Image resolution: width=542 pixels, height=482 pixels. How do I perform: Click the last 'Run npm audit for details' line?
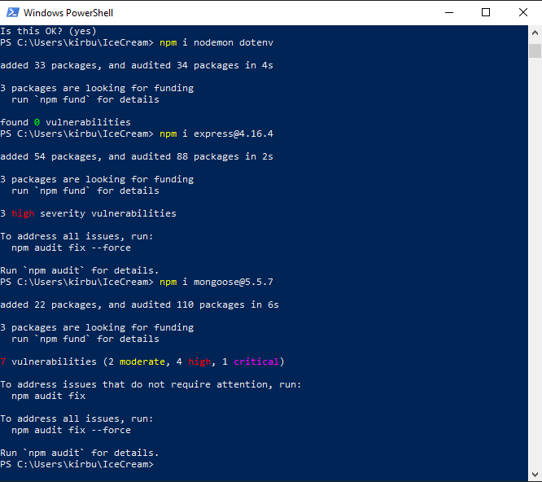pos(80,453)
